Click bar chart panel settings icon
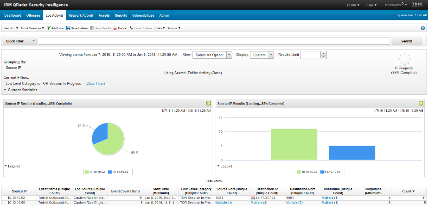428x216 pixels. (x=421, y=103)
